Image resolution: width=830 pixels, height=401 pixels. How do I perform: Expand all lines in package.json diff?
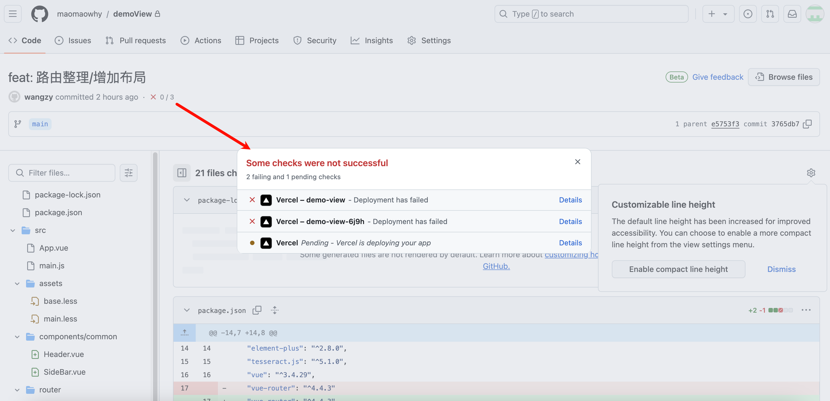point(274,310)
